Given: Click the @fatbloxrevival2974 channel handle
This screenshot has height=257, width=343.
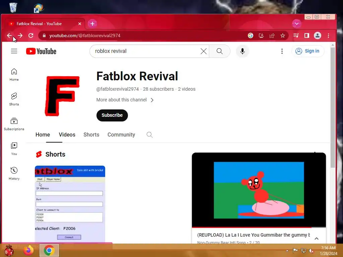Looking at the screenshot, I should click(x=118, y=89).
